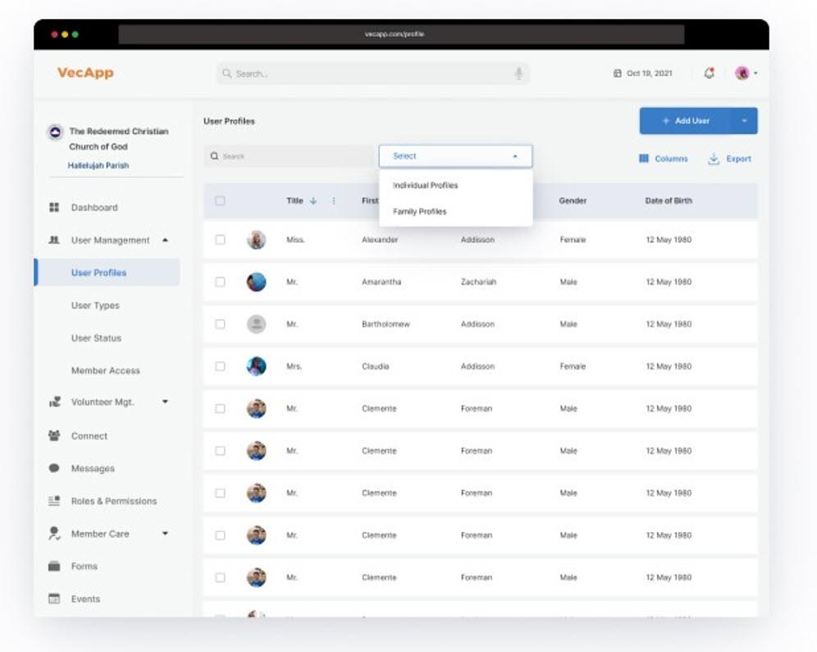This screenshot has height=652, width=817.
Task: Click the Connect people icon
Action: pos(54,436)
